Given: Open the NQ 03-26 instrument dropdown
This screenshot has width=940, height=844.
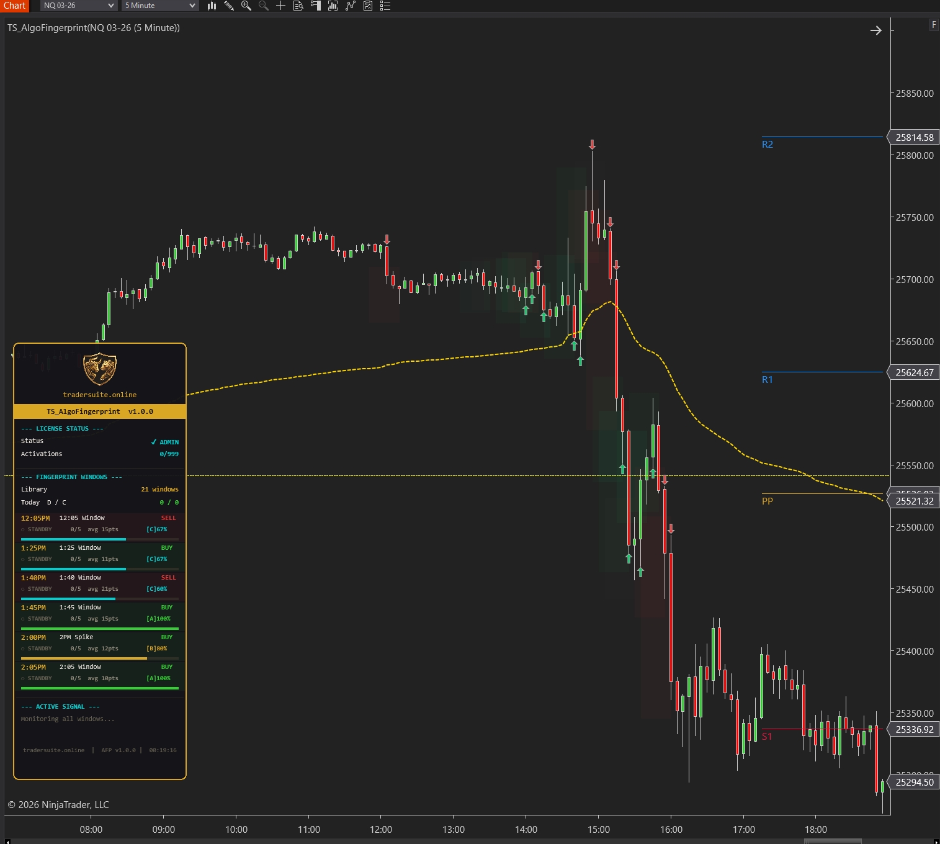Looking at the screenshot, I should (79, 6).
